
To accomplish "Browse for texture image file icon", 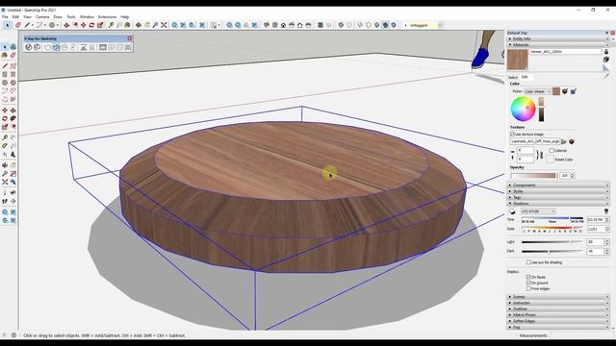I will pyautogui.click(x=564, y=141).
